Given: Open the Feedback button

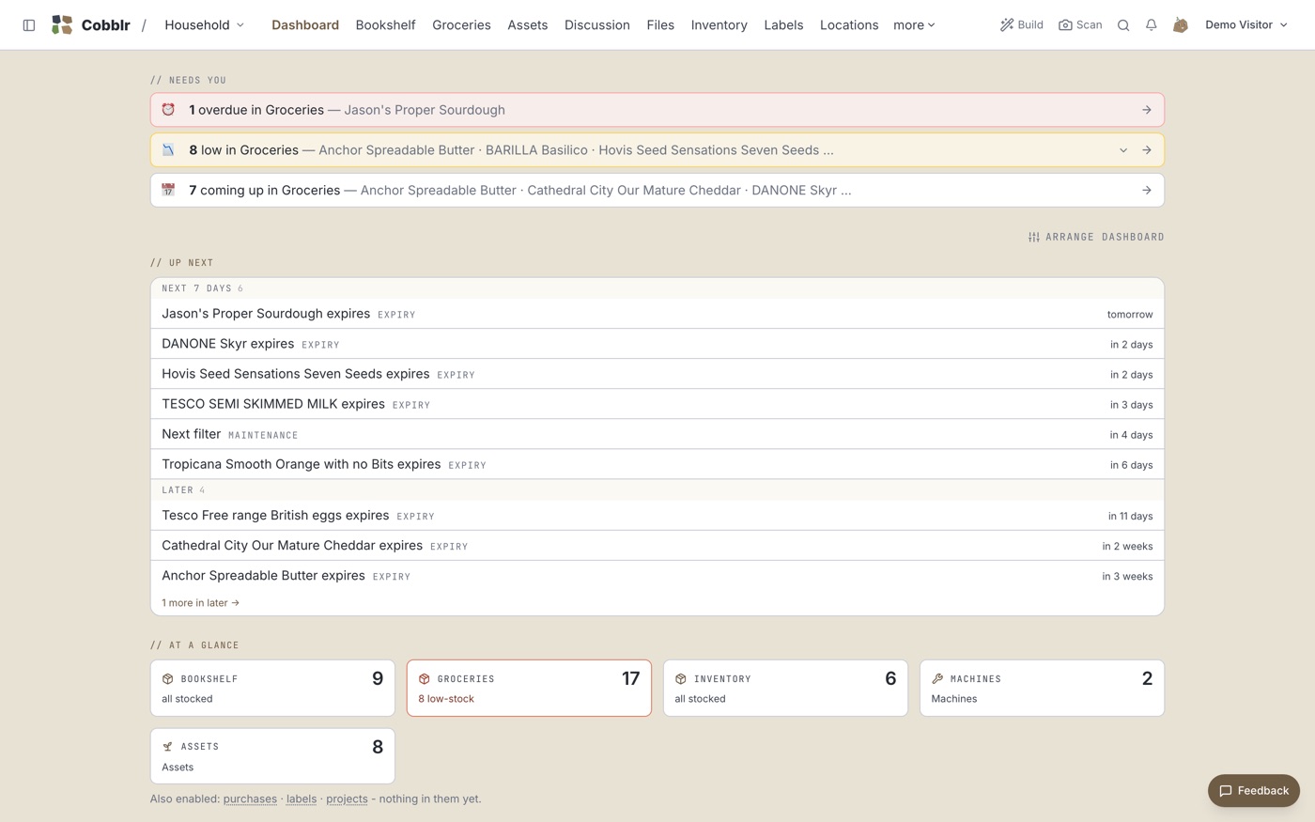Looking at the screenshot, I should (1254, 791).
